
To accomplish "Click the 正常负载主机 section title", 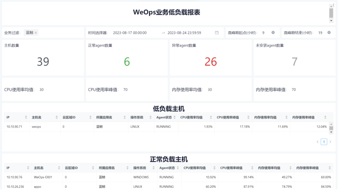I will pyautogui.click(x=169, y=160).
